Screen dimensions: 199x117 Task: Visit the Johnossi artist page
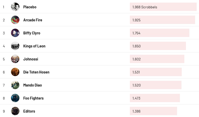pyautogui.click(x=31, y=59)
